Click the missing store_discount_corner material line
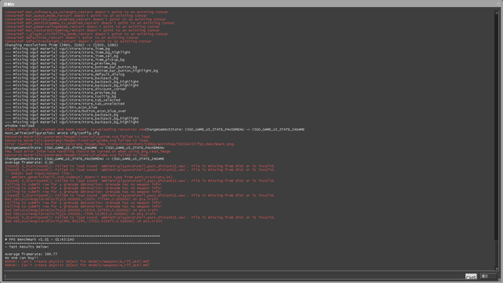 coord(65,89)
